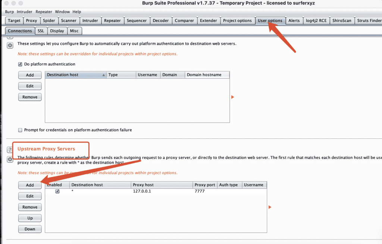Screen dimensions: 382x244
Task: Open the Scanner tab
Action: (69, 21)
